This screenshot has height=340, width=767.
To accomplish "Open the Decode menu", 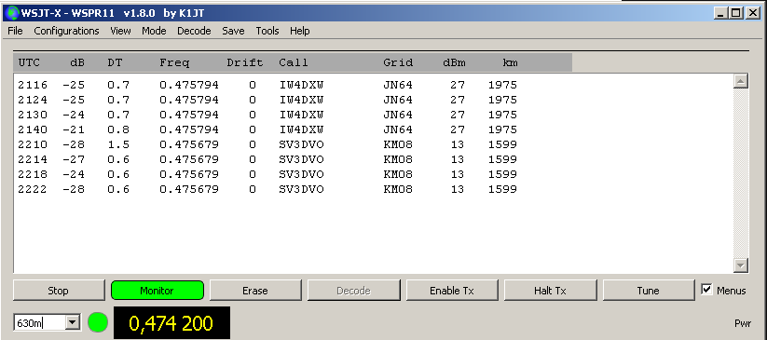I will pos(194,31).
